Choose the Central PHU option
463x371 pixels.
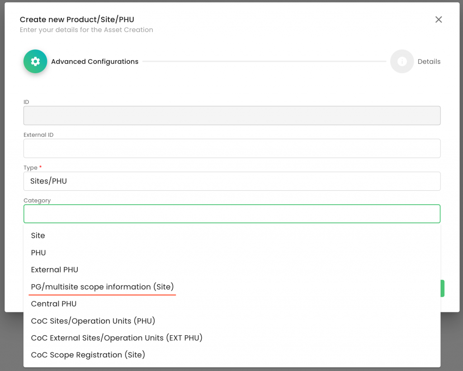[x=53, y=304]
